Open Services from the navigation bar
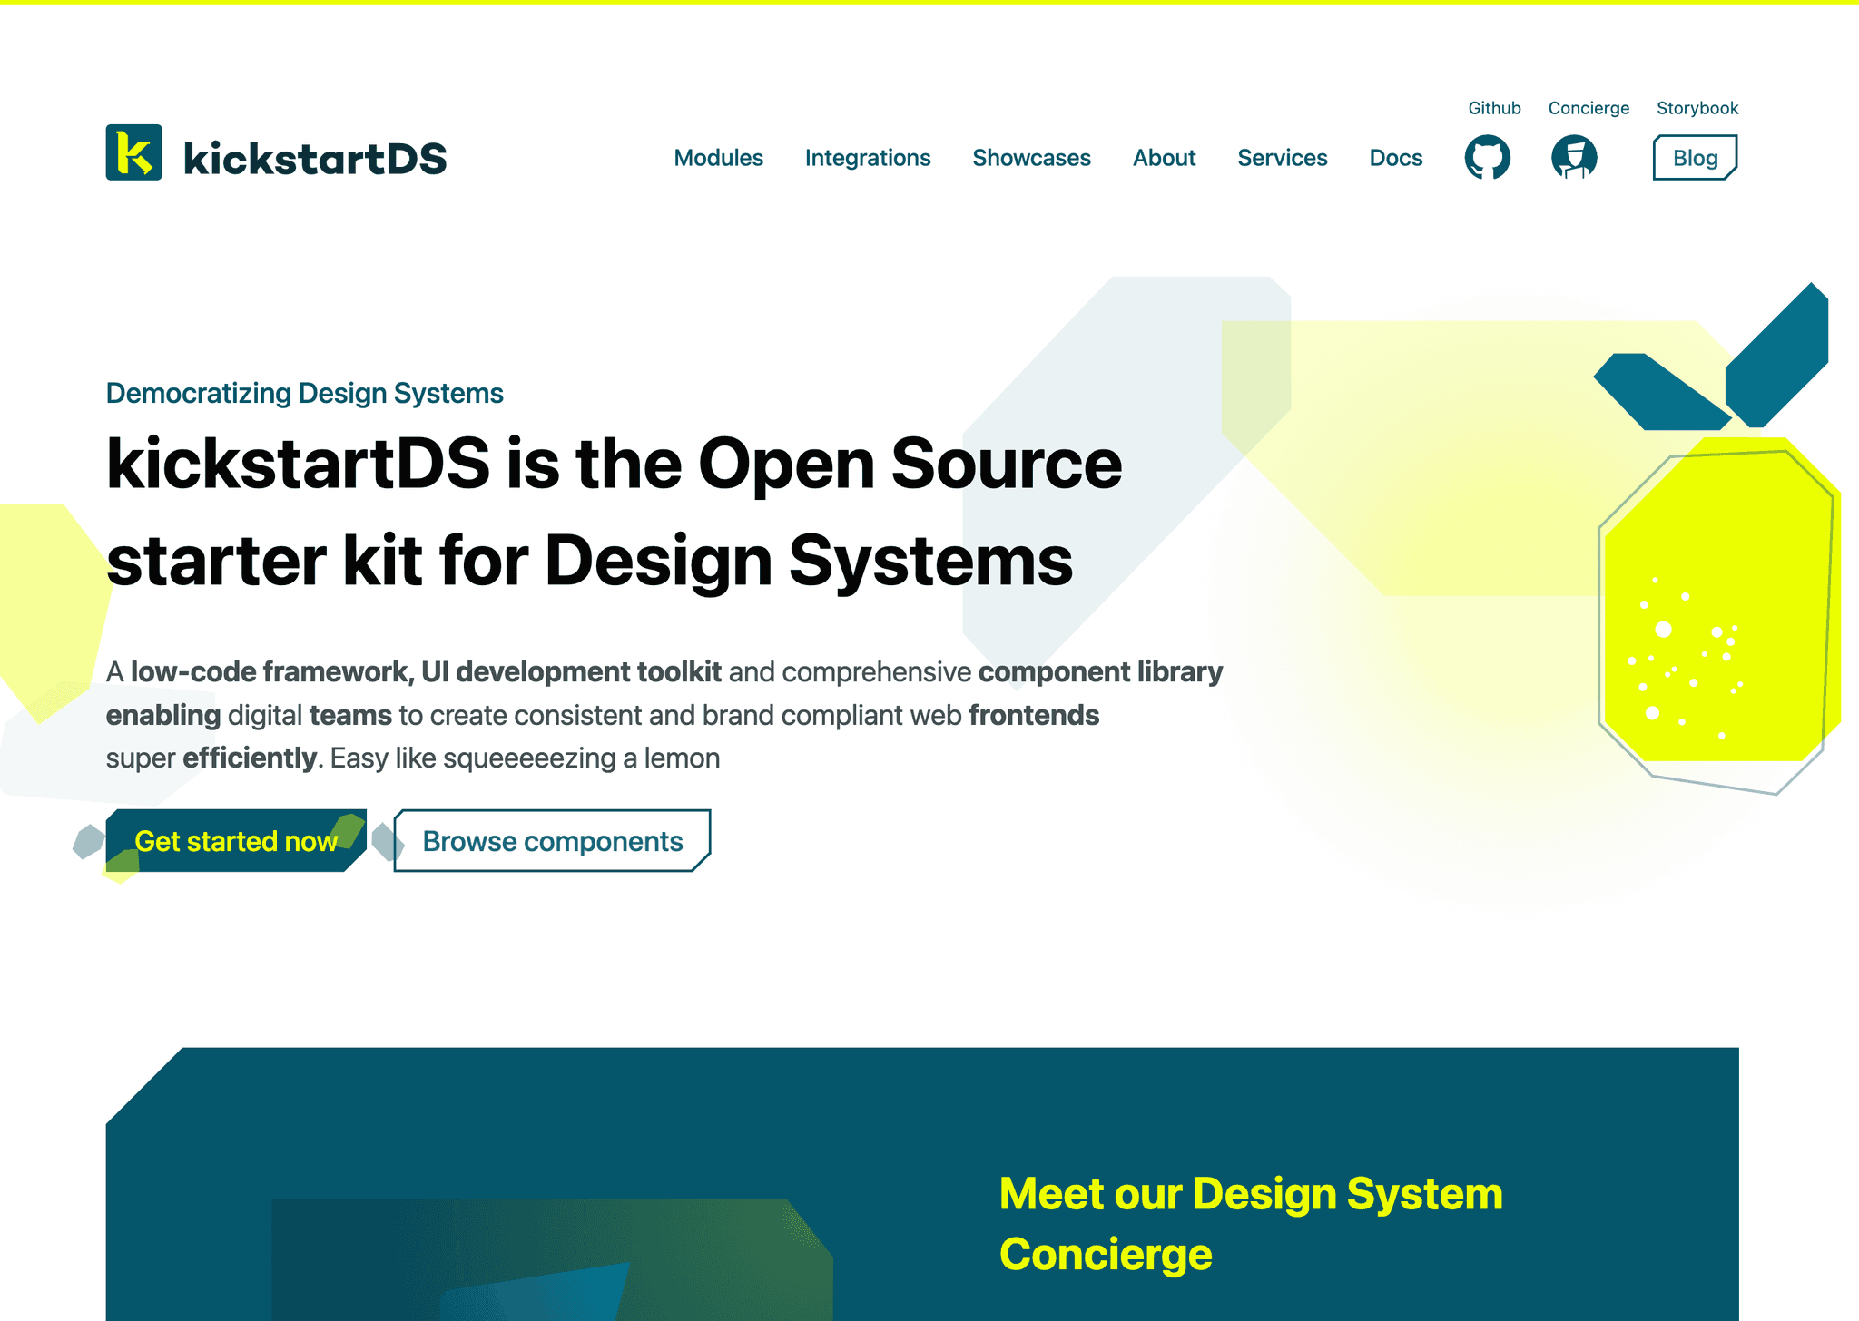This screenshot has width=1859, height=1321. (1283, 157)
